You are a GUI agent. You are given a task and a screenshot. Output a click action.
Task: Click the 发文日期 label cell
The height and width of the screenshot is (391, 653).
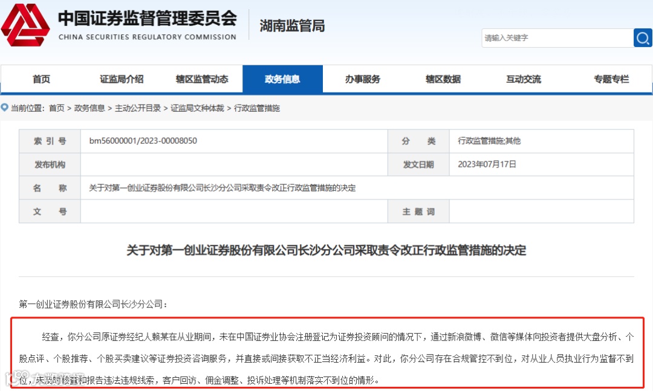tap(418, 164)
